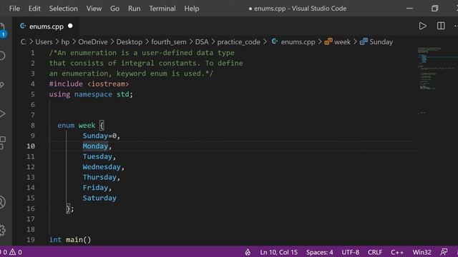
Task: Open the View menu
Action: [x=94, y=9]
